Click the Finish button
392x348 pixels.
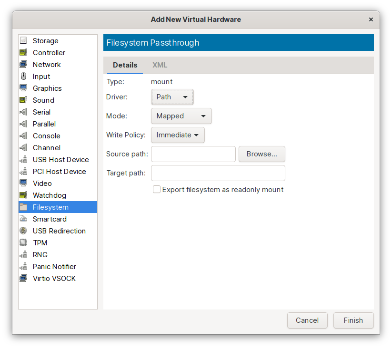[x=353, y=320]
